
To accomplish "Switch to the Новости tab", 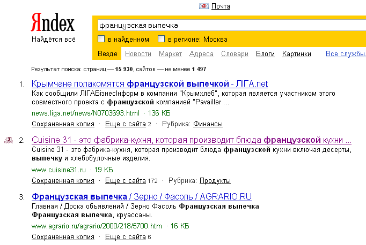I will click(x=138, y=53).
